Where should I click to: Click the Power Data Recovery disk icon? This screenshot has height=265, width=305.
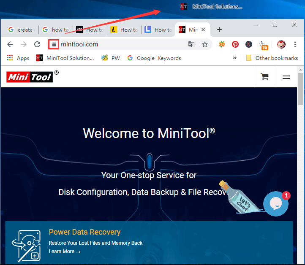coord(27,246)
